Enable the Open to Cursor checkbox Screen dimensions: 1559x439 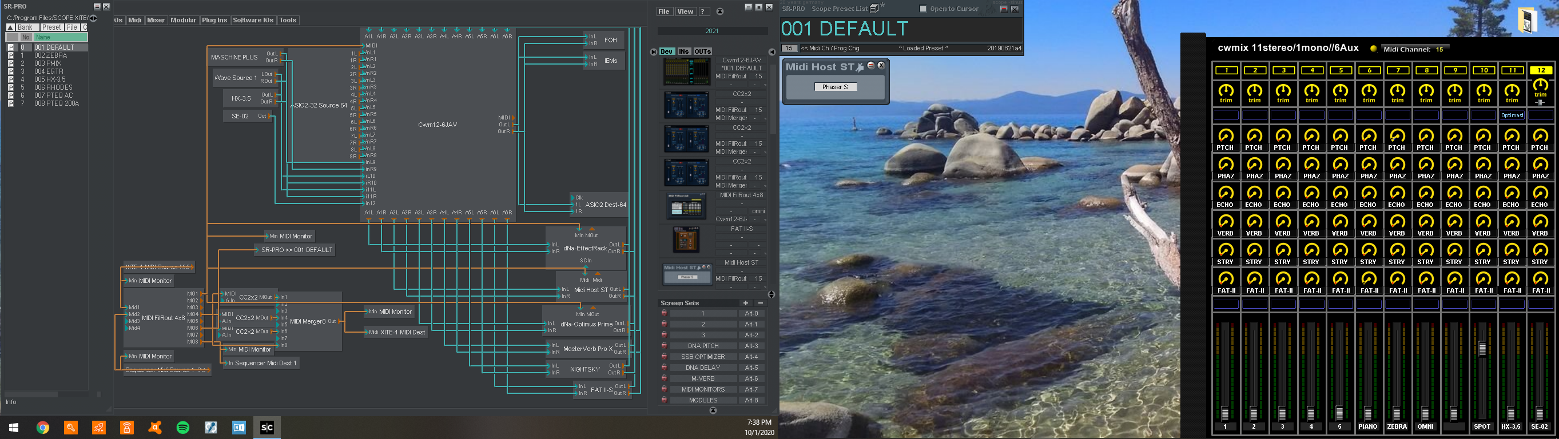pyautogui.click(x=923, y=9)
